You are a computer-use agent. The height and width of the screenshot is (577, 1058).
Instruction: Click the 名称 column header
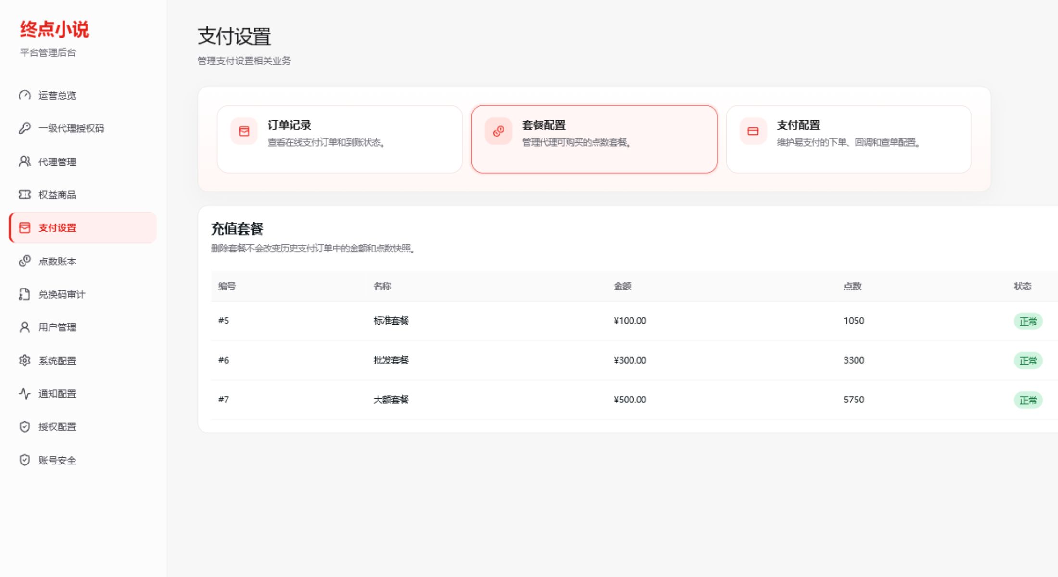point(382,286)
